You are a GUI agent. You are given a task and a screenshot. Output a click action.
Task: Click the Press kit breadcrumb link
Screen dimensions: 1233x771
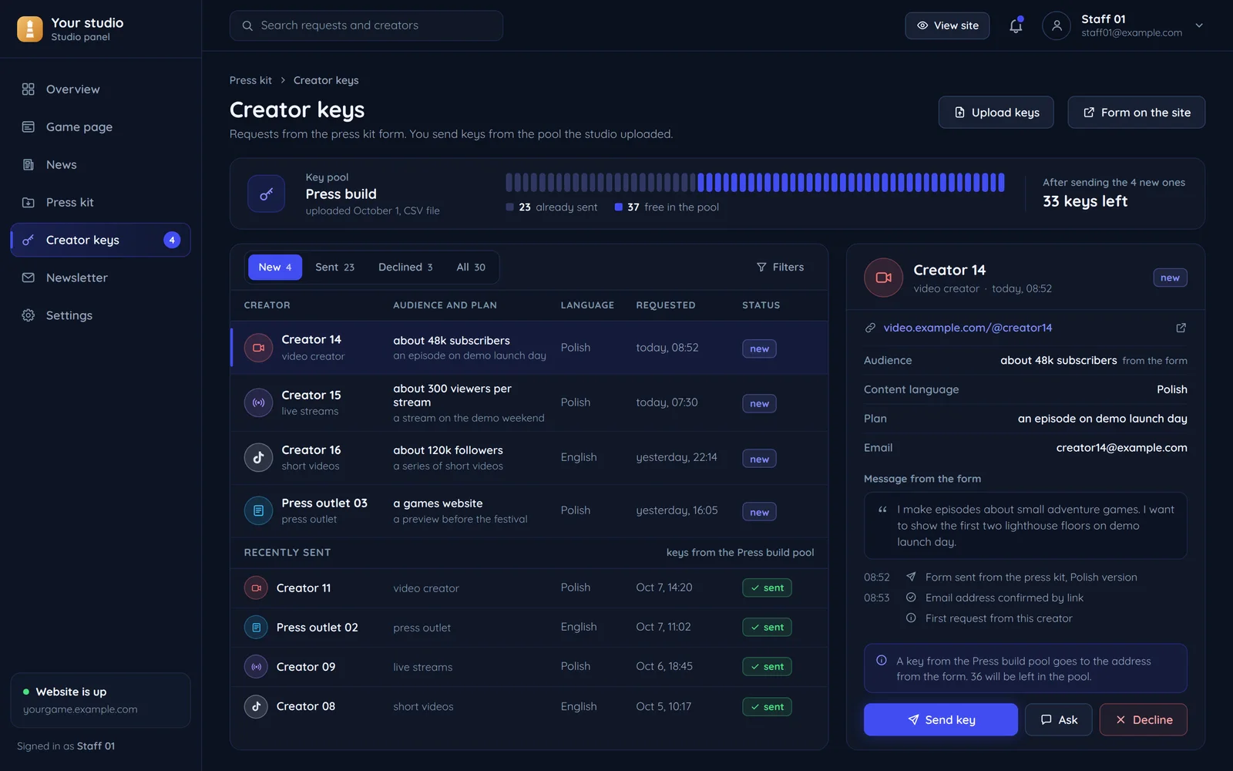(250, 80)
